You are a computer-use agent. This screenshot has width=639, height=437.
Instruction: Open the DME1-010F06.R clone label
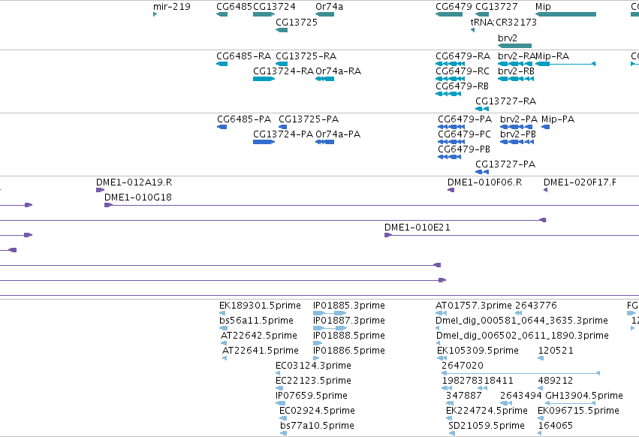[485, 182]
